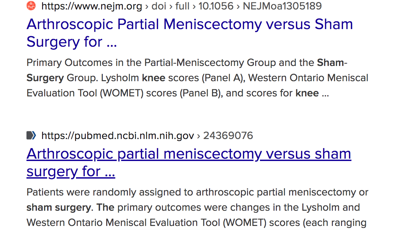Select the 24369076 PubMed breadcrumb ID

[x=228, y=136]
